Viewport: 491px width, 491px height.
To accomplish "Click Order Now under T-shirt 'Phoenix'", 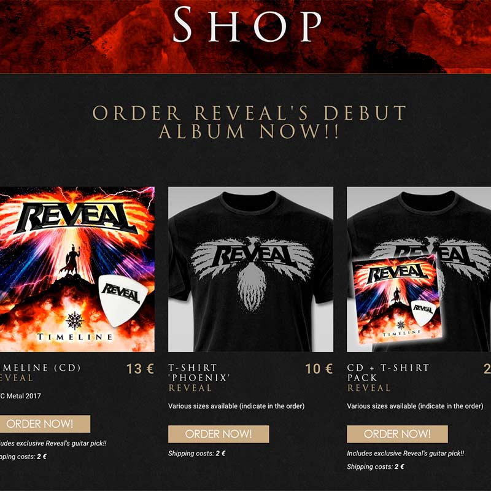I will point(218,434).
